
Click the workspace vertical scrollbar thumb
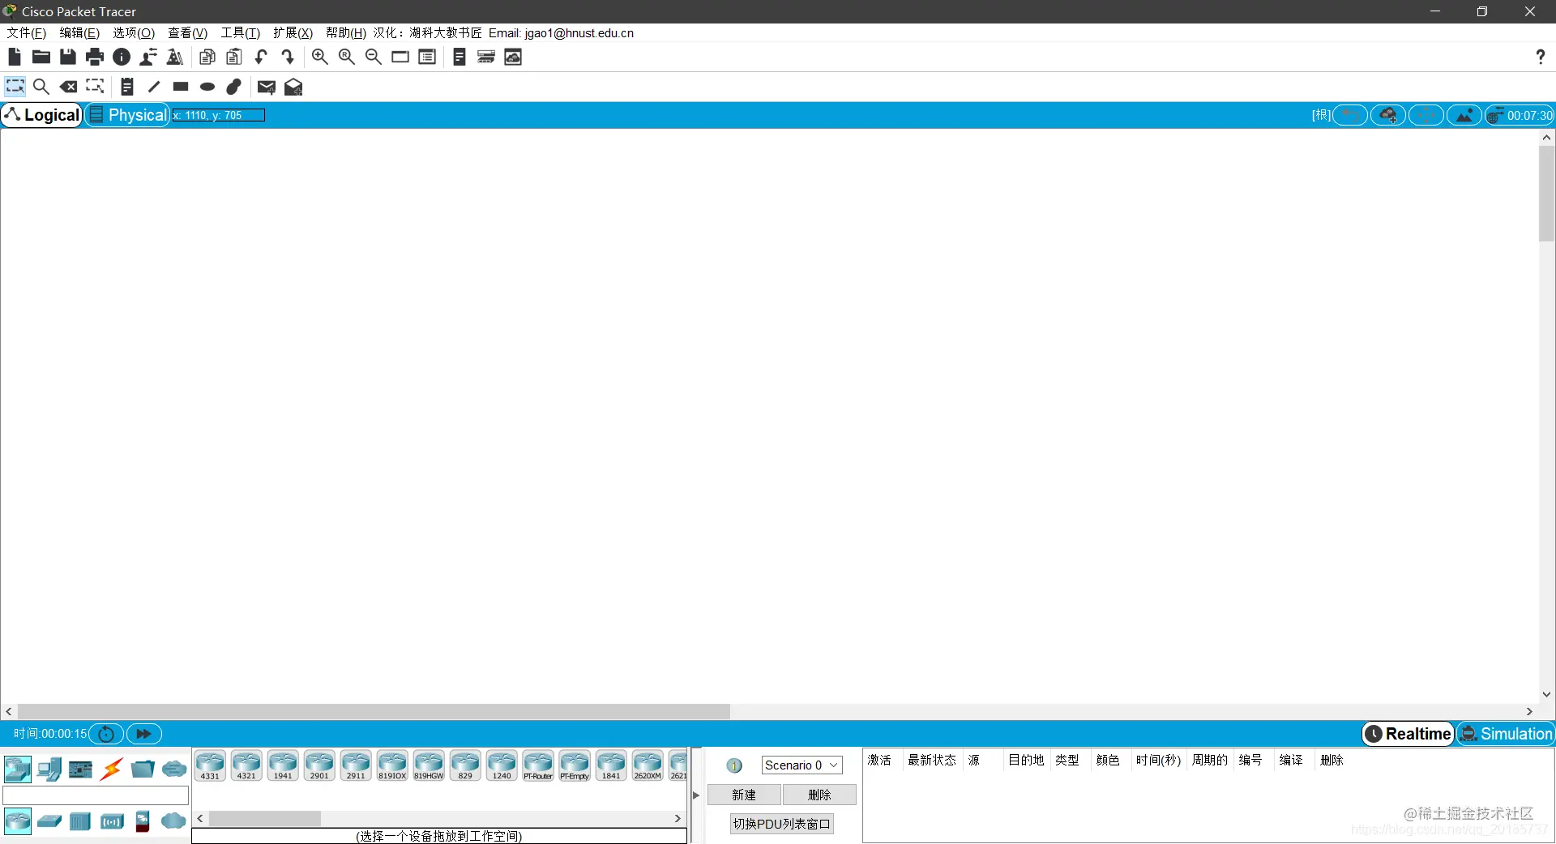tap(1546, 194)
